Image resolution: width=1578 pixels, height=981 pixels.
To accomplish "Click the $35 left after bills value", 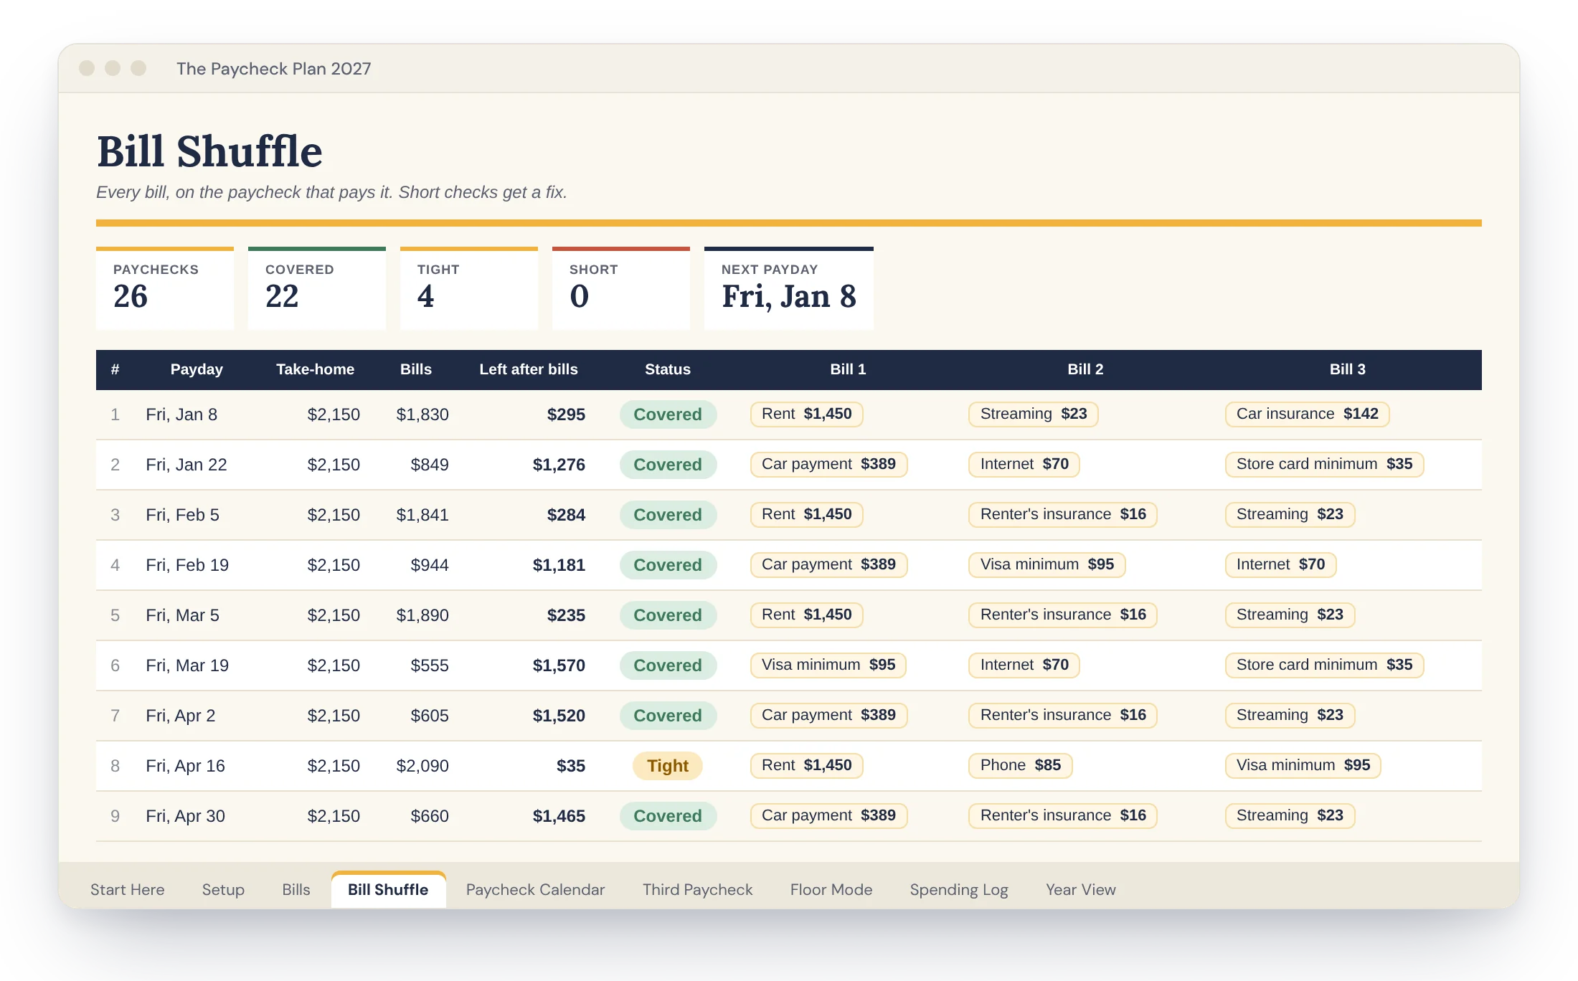I will tap(571, 766).
